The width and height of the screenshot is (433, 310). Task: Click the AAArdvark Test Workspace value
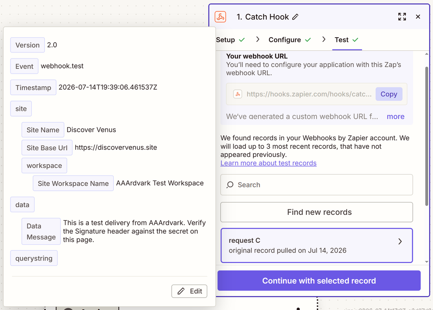160,183
